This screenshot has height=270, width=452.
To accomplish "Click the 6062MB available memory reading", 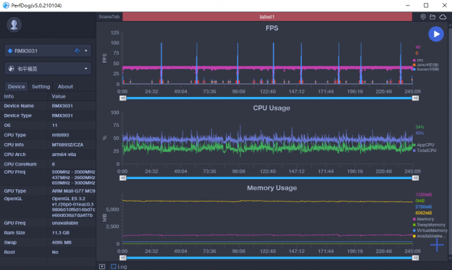I will (423, 213).
